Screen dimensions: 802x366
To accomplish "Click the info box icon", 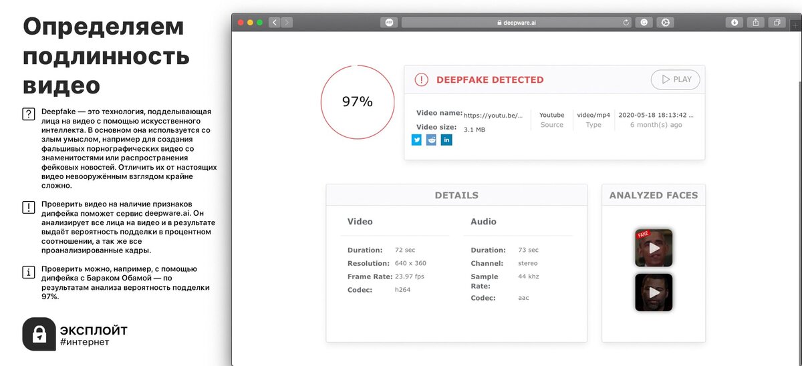I will [29, 272].
